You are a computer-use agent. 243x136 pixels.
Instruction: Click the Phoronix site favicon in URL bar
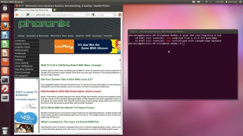28,15
